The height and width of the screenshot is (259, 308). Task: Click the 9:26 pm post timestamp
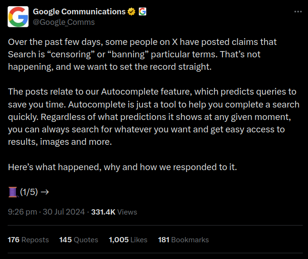coord(46,212)
